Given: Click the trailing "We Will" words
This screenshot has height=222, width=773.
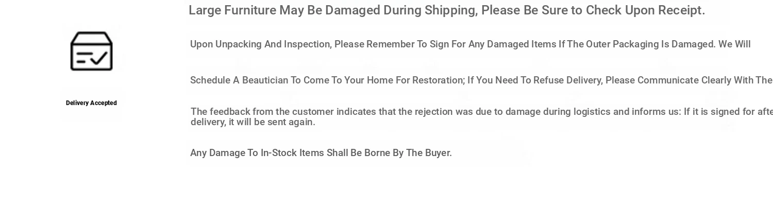Looking at the screenshot, I should click(734, 44).
